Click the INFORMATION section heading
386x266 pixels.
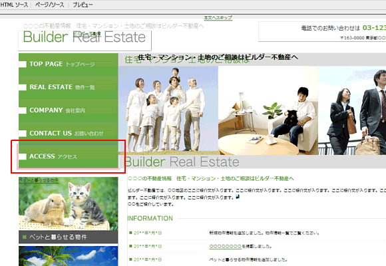pos(150,219)
